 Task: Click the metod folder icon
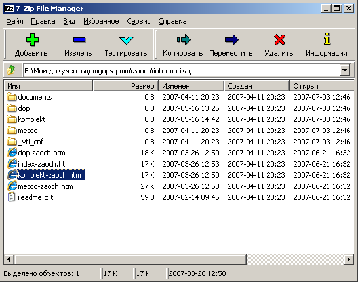[x=11, y=131]
